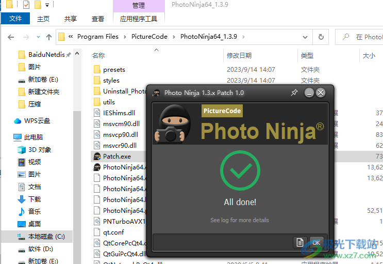Click PictureCode in the address path
This screenshot has width=383, height=264.
pyautogui.click(x=149, y=37)
